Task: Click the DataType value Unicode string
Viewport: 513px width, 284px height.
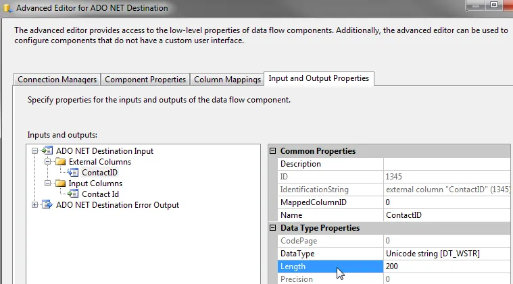Action: (447, 254)
